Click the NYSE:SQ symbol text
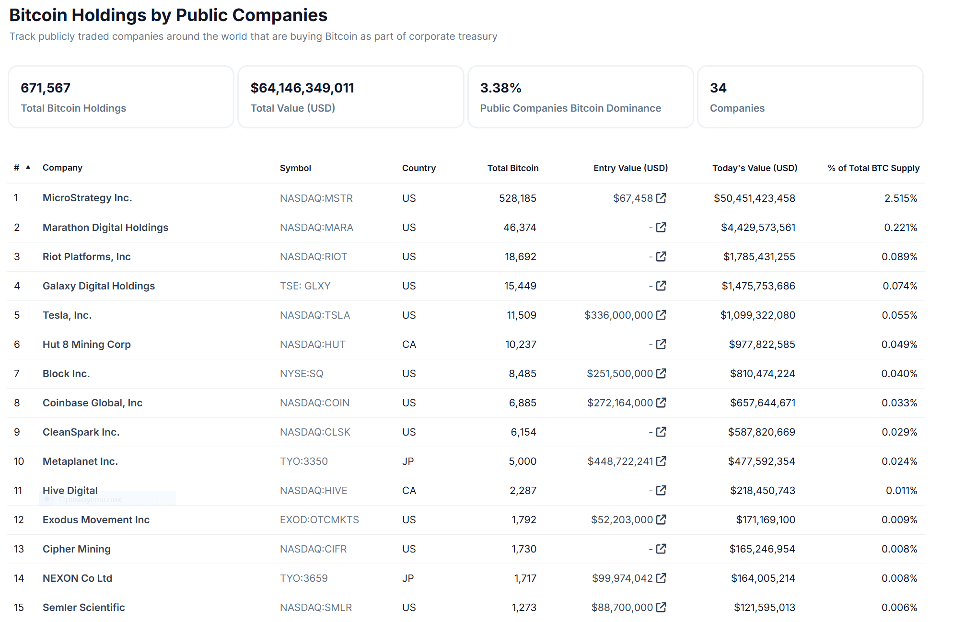This screenshot has height=622, width=953. 302,374
